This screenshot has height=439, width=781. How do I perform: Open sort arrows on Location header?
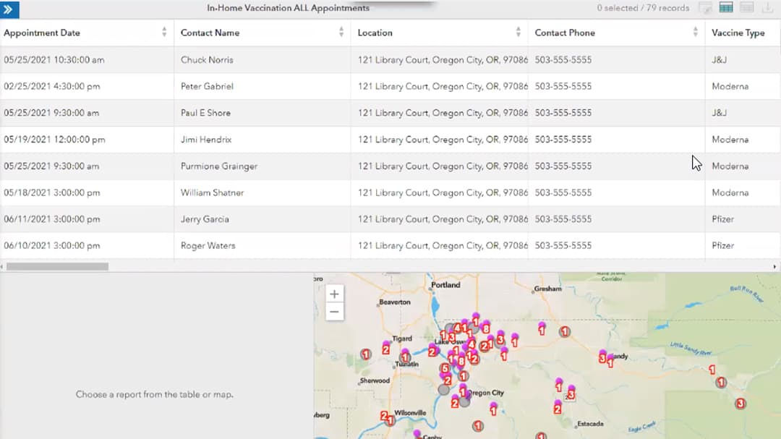tap(517, 33)
